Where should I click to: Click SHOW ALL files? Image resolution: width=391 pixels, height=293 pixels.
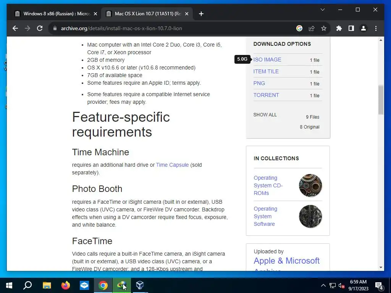point(265,114)
